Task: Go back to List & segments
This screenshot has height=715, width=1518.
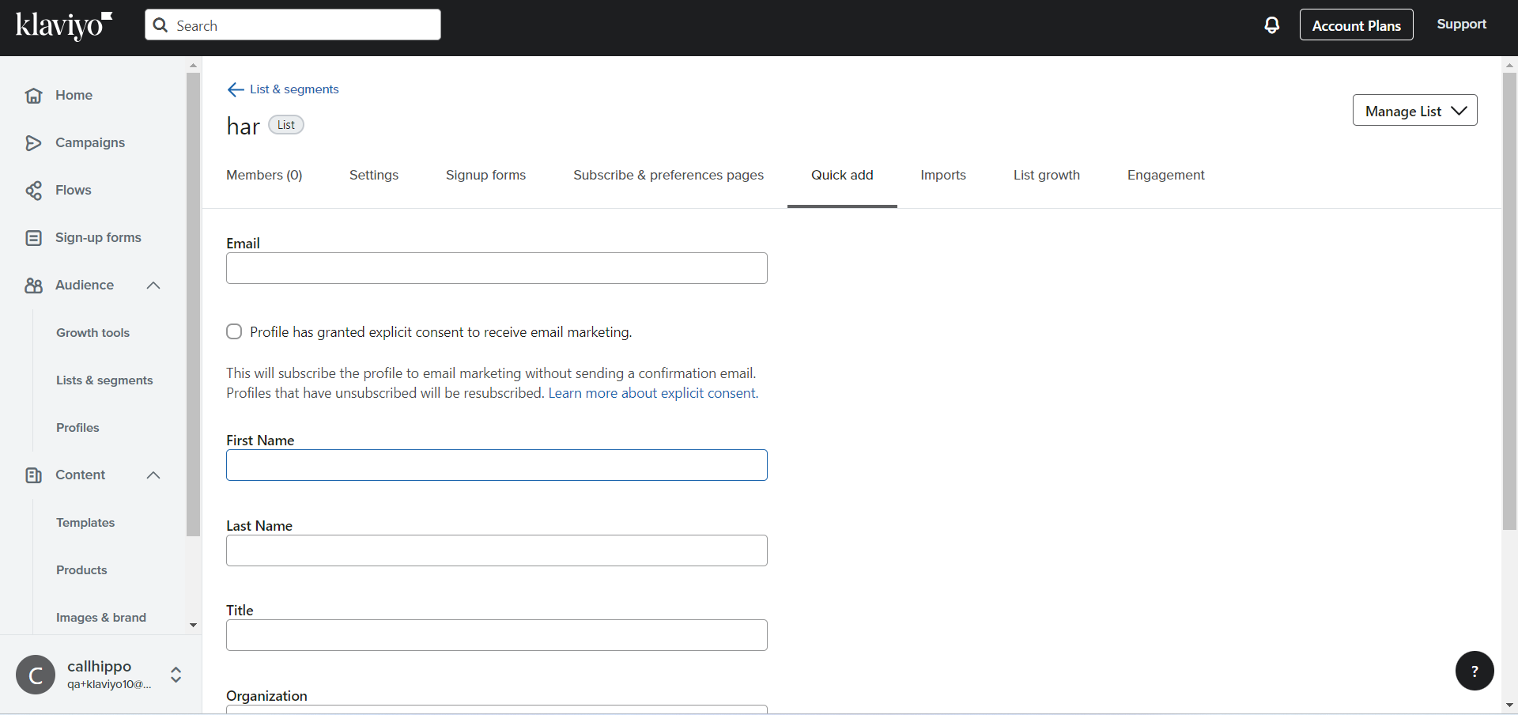Action: (x=294, y=89)
